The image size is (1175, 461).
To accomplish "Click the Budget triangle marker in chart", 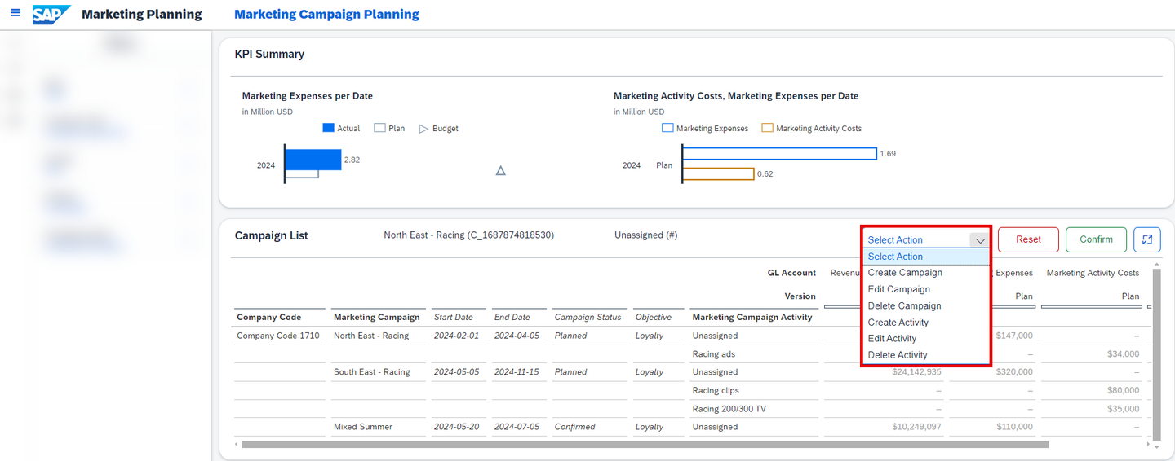I will coord(501,170).
